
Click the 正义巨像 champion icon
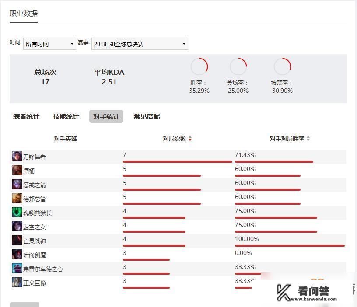(x=16, y=282)
